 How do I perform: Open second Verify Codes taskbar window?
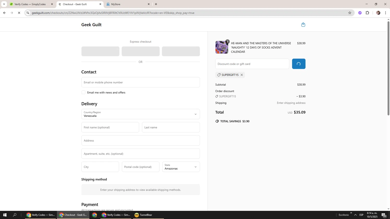coord(116,215)
